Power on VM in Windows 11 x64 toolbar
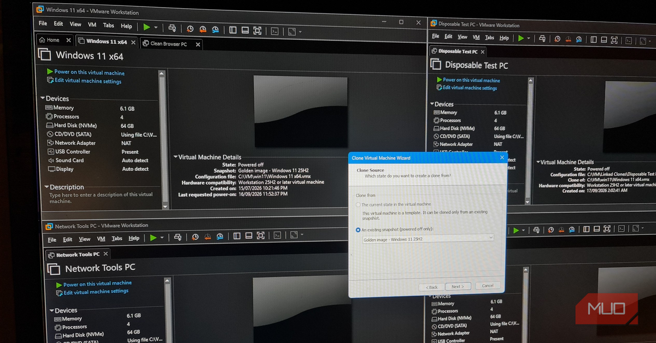 click(x=147, y=27)
